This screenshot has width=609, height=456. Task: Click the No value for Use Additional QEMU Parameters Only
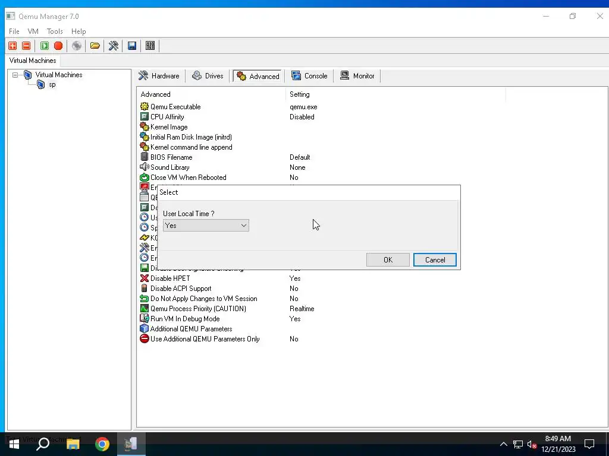294,339
